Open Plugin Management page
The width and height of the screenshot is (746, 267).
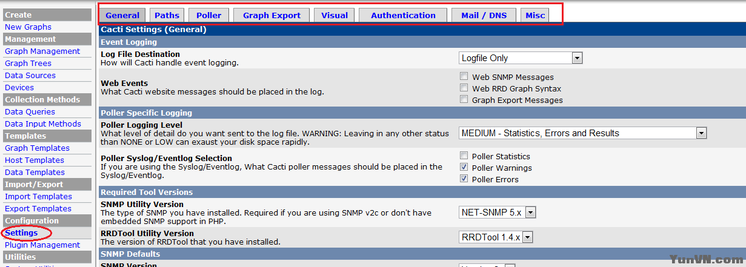(42, 245)
